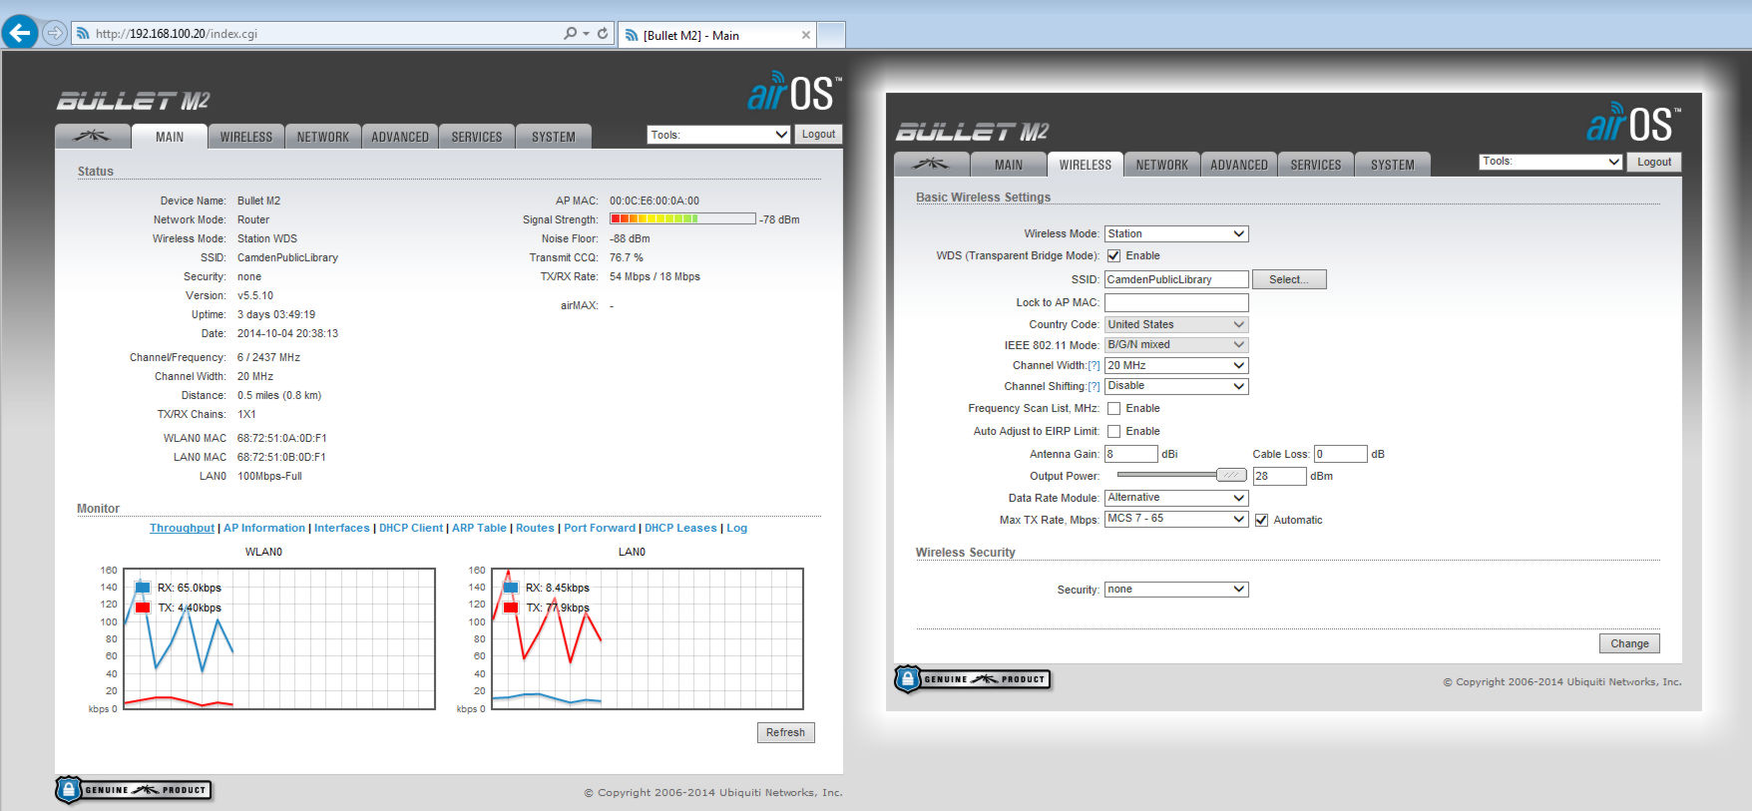This screenshot has height=811, width=1752.
Task: Enable Auto Adjust to EIRP Limit checkbox
Action: click(x=1113, y=431)
